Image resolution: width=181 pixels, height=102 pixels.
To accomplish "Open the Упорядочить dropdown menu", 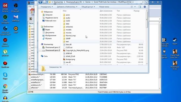I will (47, 7).
